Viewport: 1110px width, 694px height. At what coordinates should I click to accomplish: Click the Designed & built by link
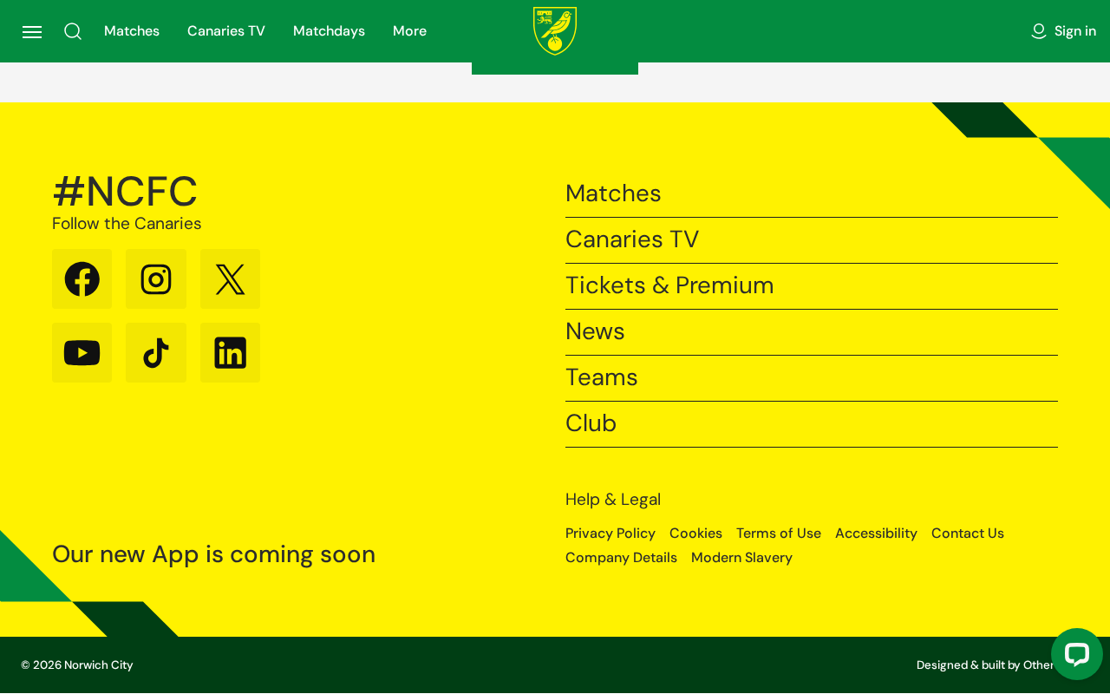985,665
